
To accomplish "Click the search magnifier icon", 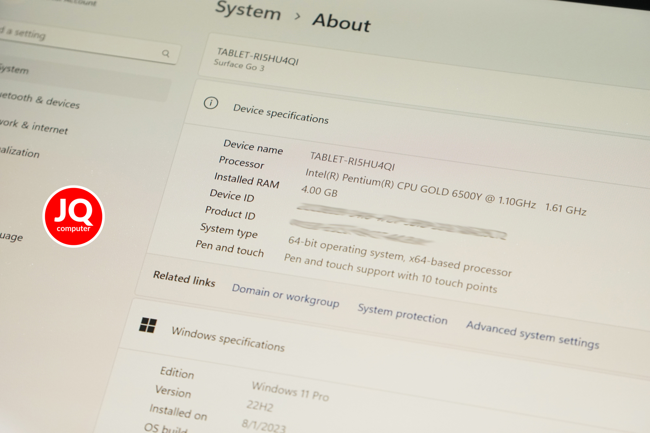I will pyautogui.click(x=166, y=53).
